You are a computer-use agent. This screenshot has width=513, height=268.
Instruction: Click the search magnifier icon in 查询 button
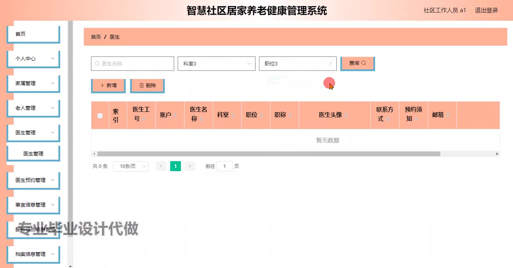pyautogui.click(x=363, y=63)
